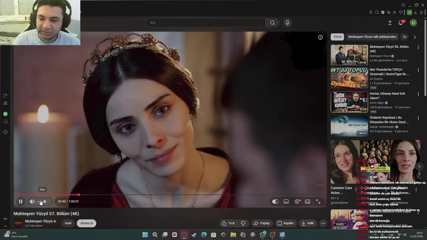Show video info card icon
427x240 pixels.
coord(320,37)
